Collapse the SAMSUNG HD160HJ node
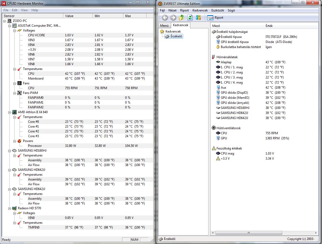The image size is (322, 244). click(x=10, y=151)
